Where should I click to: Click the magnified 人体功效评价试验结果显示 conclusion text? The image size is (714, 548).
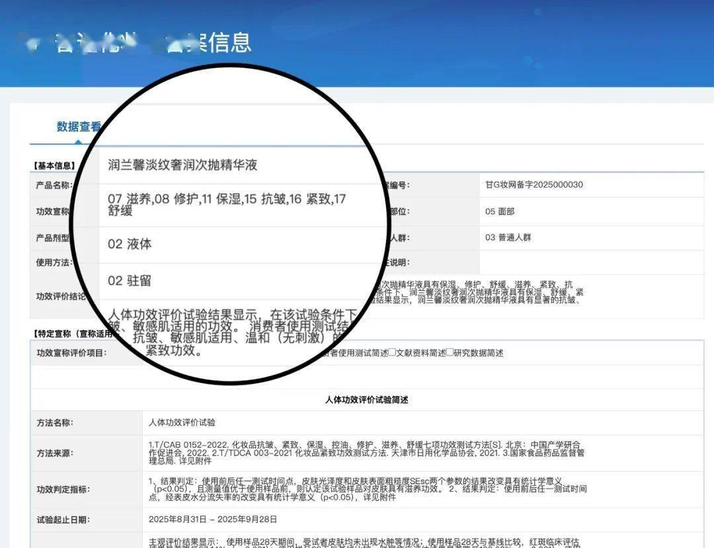(232, 333)
